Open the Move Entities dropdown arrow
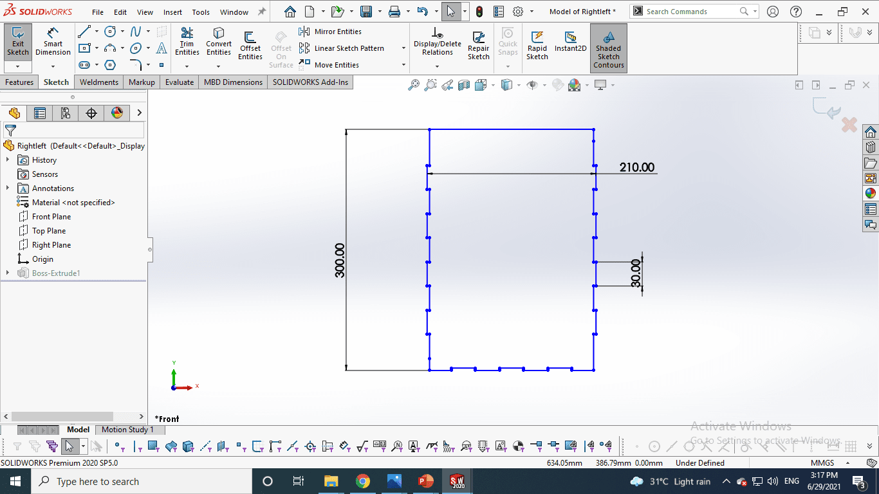Screen dimensions: 879x494 point(403,65)
